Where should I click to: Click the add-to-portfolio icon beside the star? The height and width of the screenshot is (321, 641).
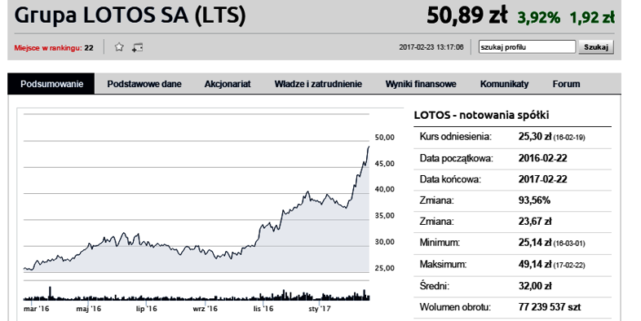point(137,47)
